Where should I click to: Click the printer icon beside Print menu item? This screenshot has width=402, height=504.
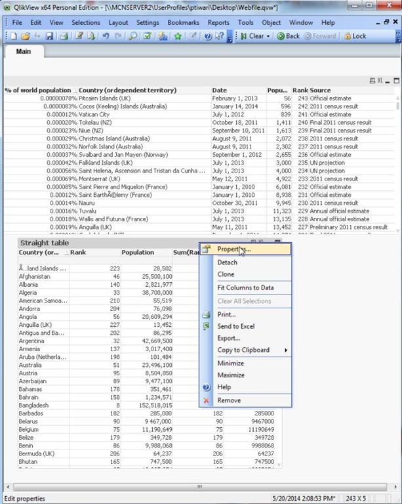pos(206,315)
